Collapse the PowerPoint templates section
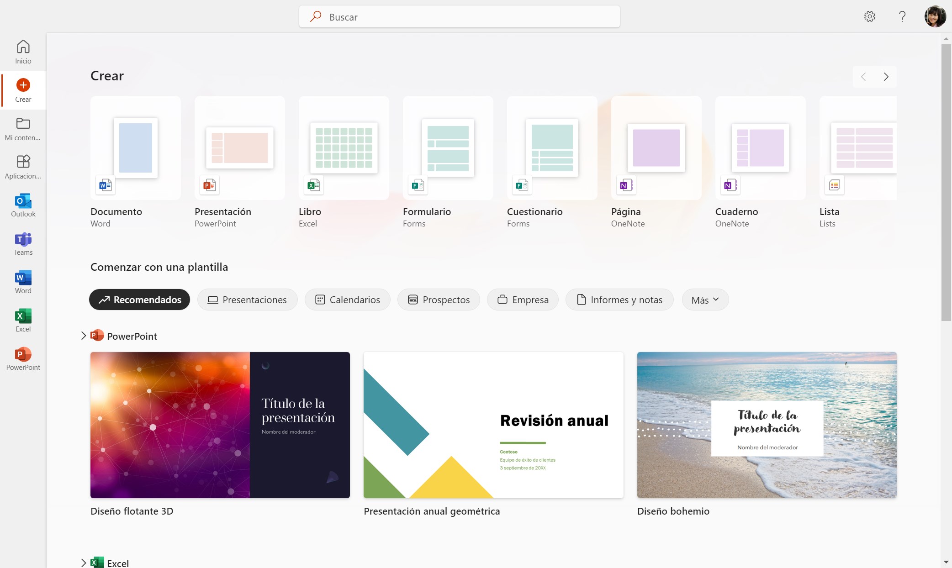The width and height of the screenshot is (952, 568). (x=83, y=336)
